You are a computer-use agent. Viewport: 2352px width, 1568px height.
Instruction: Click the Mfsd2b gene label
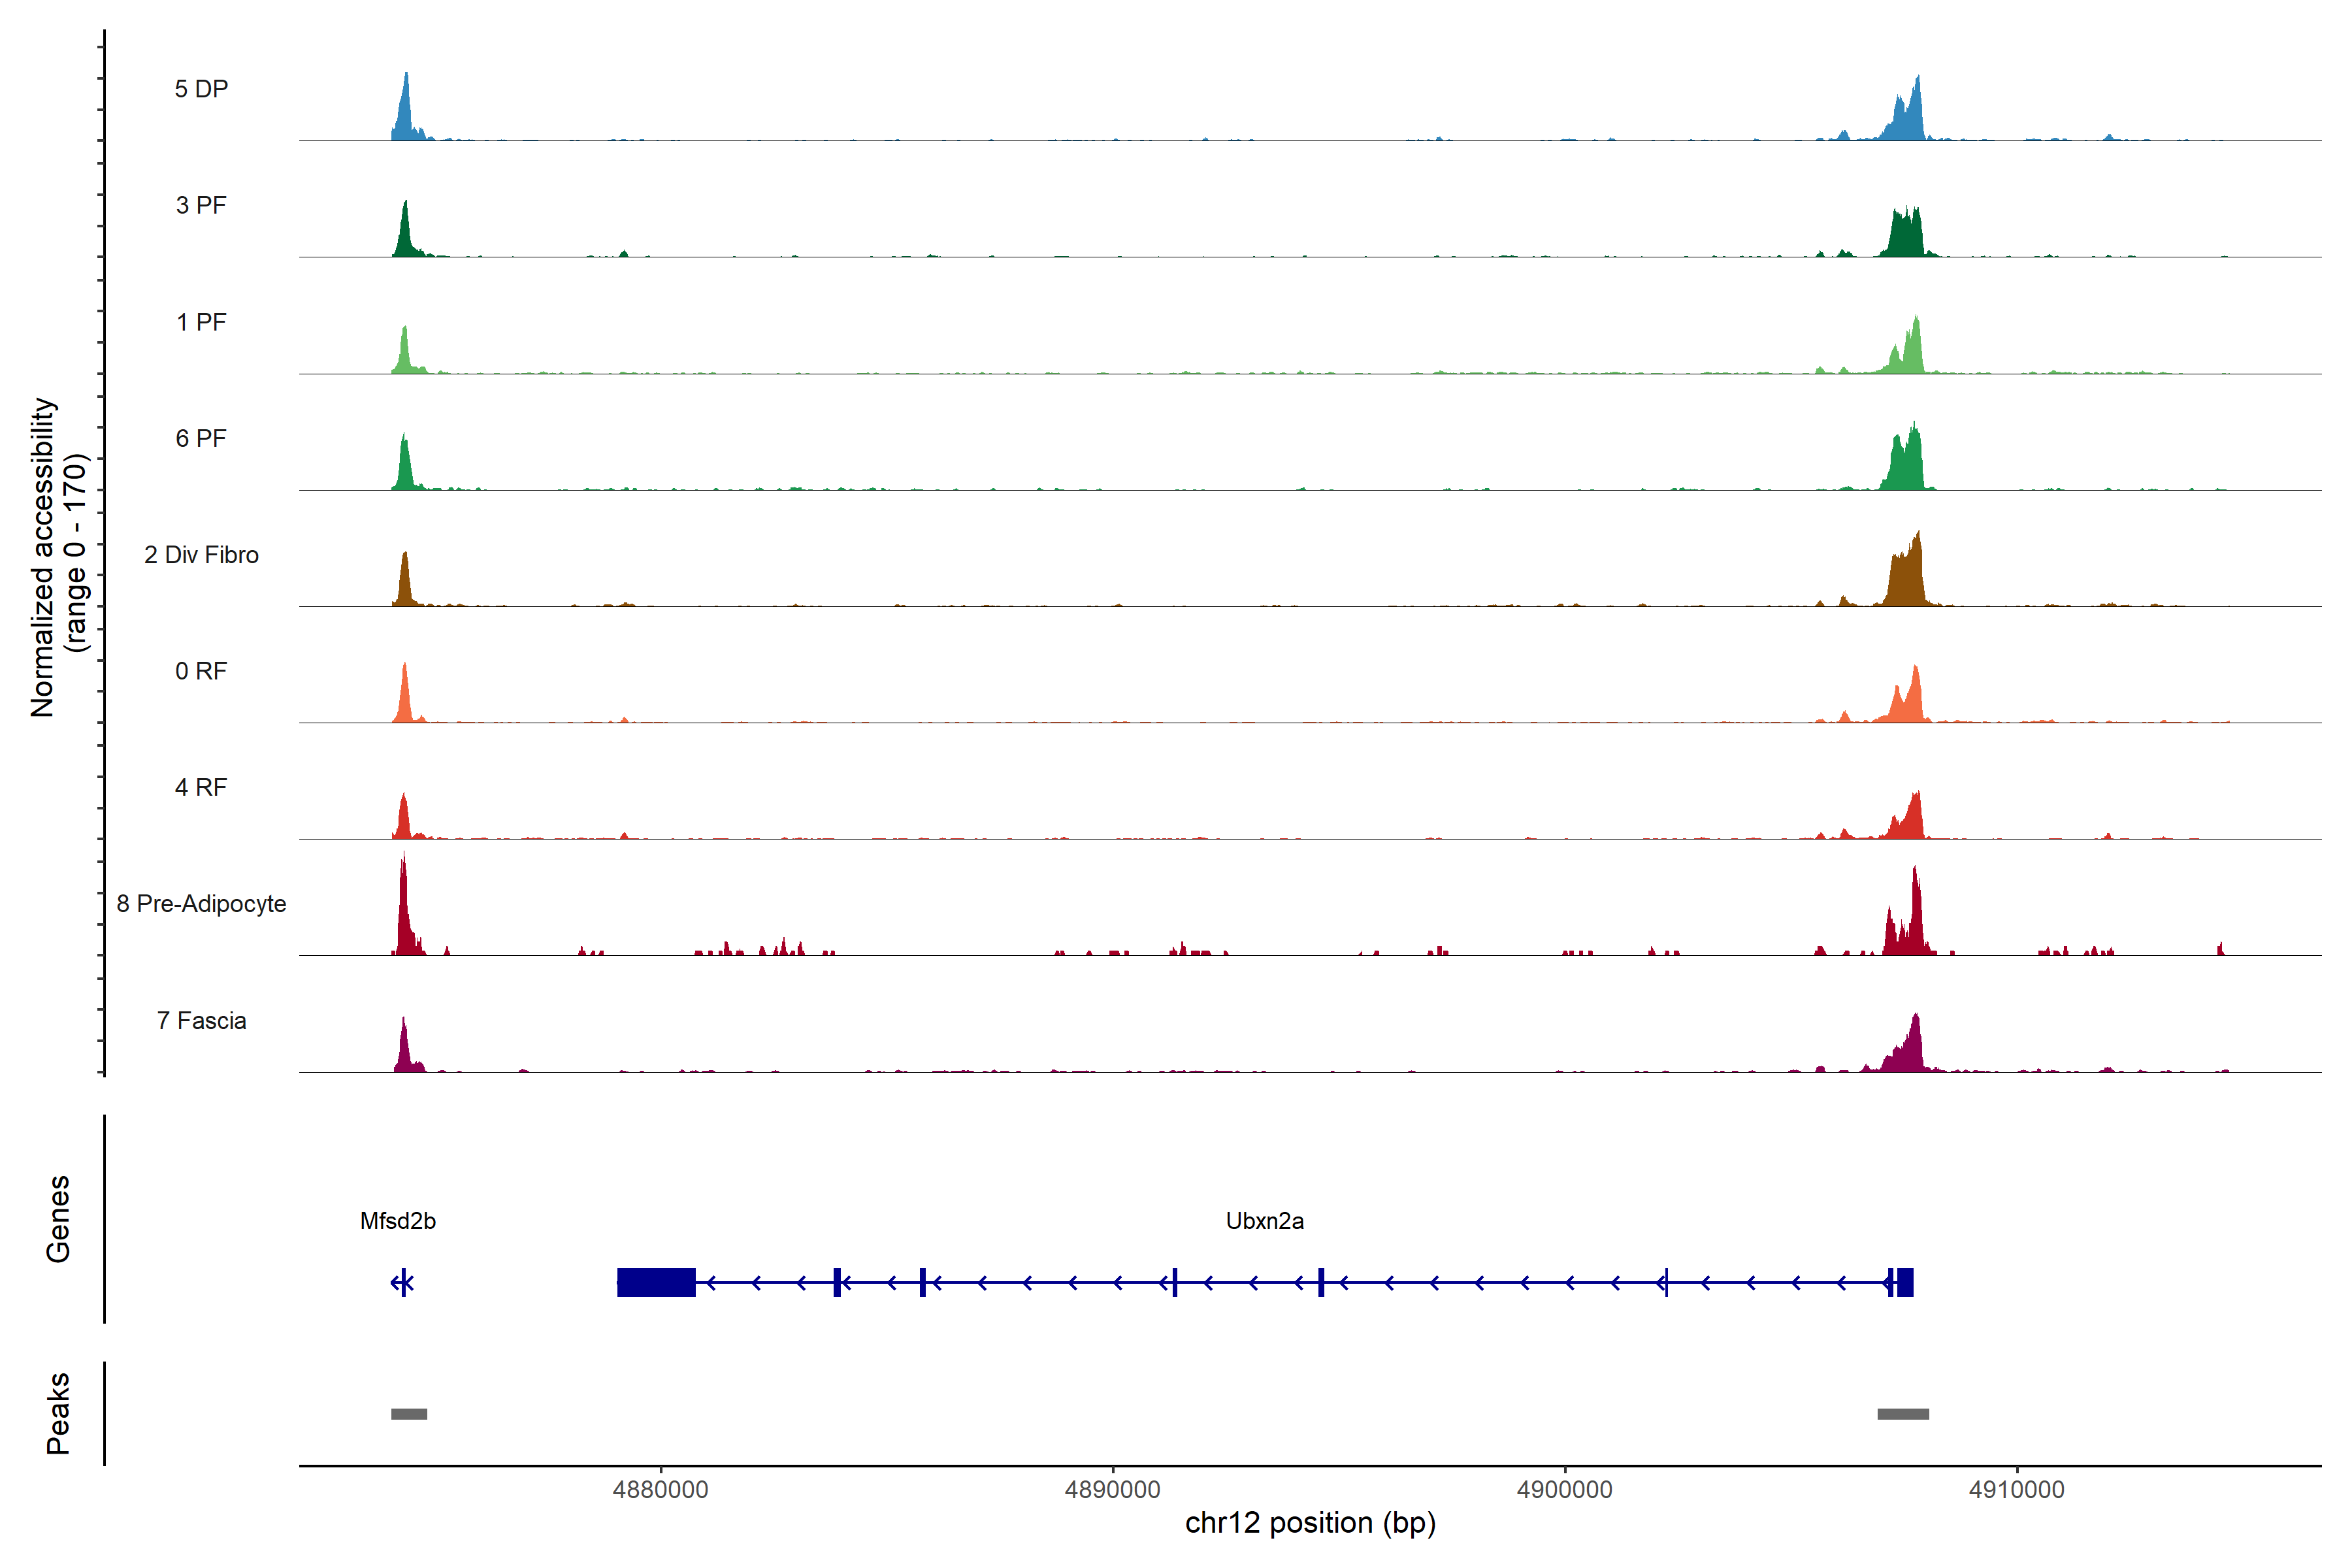(397, 1221)
